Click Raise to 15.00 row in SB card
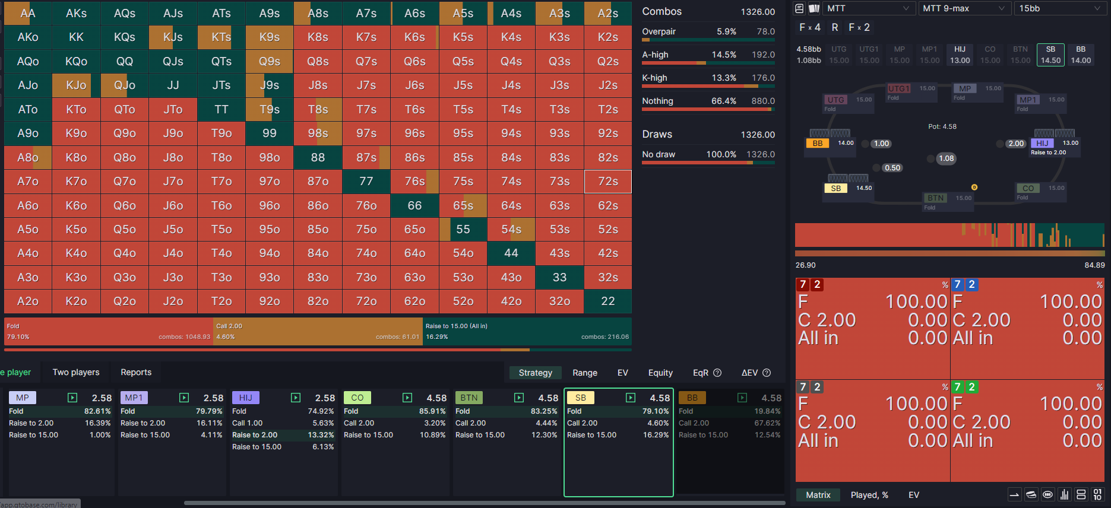 point(618,435)
